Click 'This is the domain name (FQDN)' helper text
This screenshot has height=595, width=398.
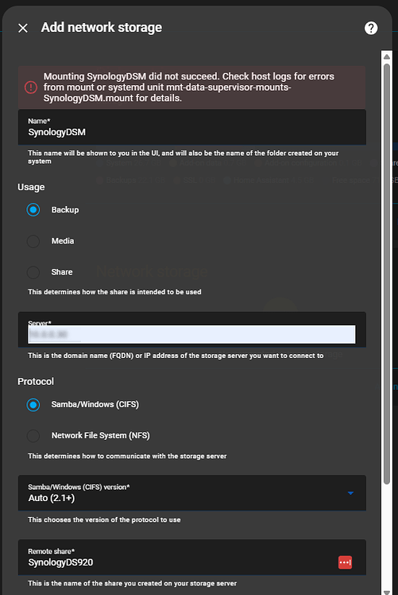(x=176, y=356)
